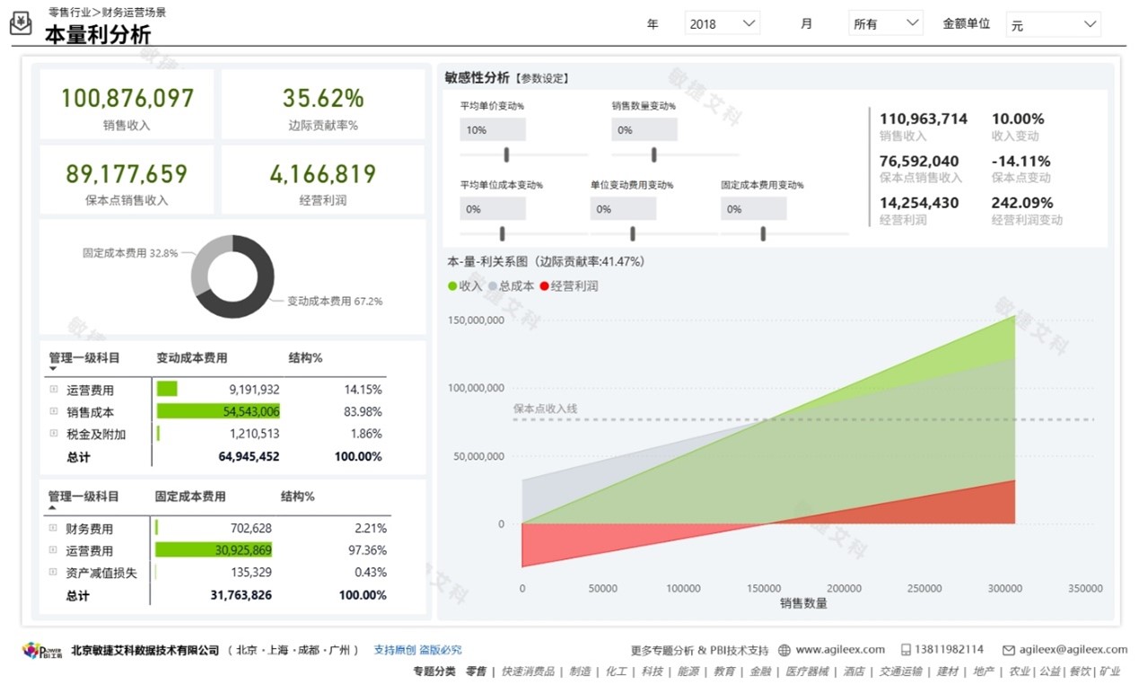
Task: Expand the 税金及附加 row
Action: coord(54,435)
